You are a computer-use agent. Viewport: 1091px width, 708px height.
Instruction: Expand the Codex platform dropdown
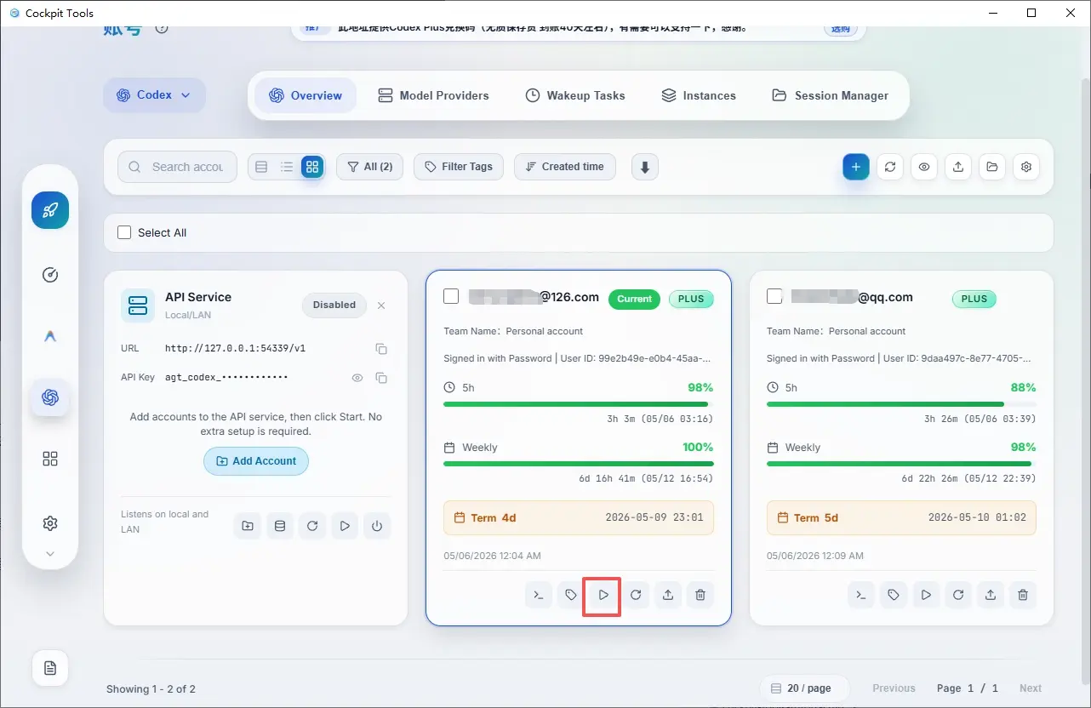[155, 95]
